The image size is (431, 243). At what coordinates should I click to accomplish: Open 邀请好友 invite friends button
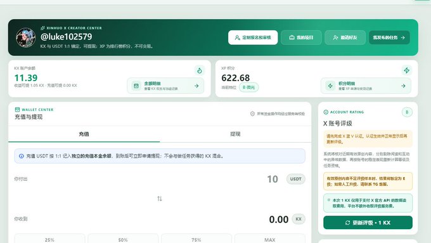pos(345,37)
